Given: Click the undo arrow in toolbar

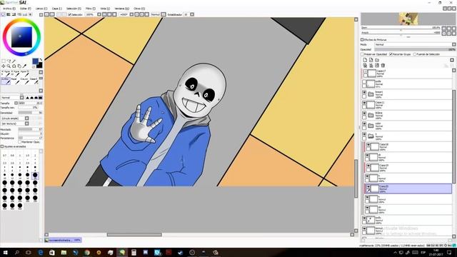Looking at the screenshot, I should (x=47, y=14).
